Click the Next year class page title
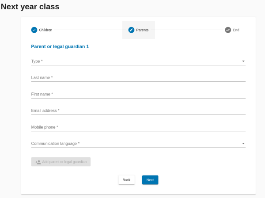265x198 pixels. (x=30, y=7)
